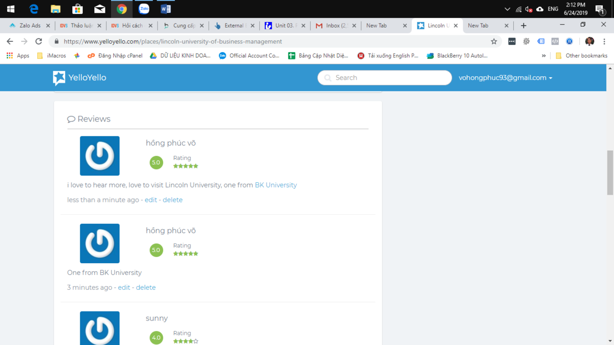Screen dimensions: 614x345
Task: Open the code brackets extension icon
Action: pos(555,41)
